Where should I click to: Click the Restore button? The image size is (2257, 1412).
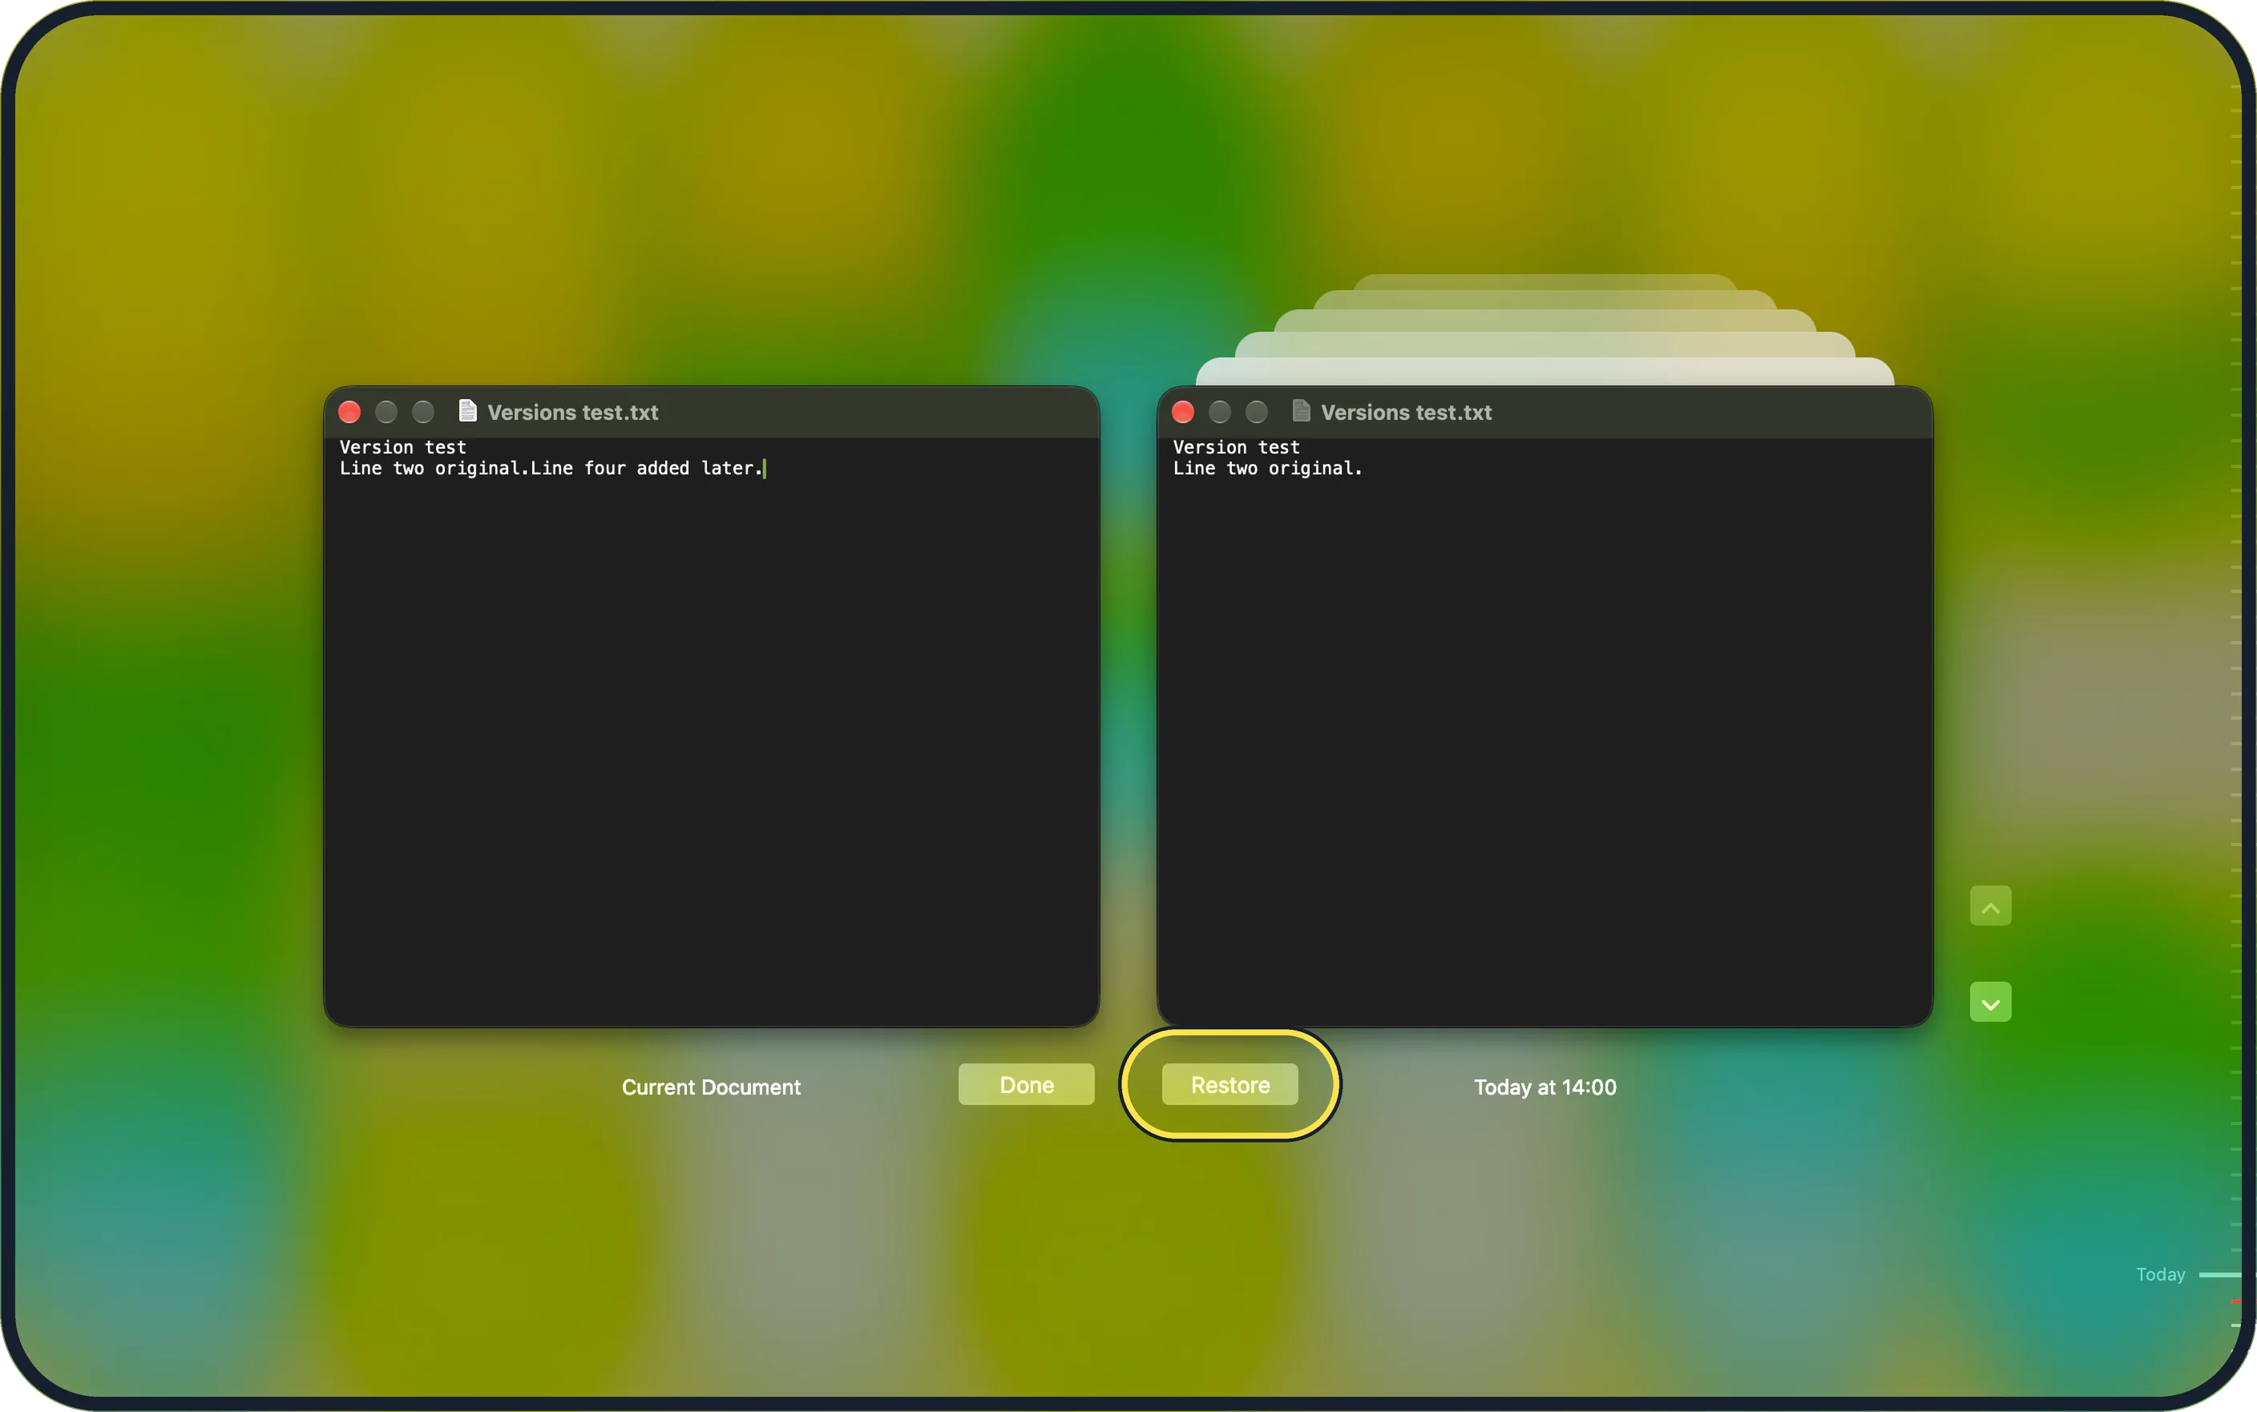[1229, 1084]
